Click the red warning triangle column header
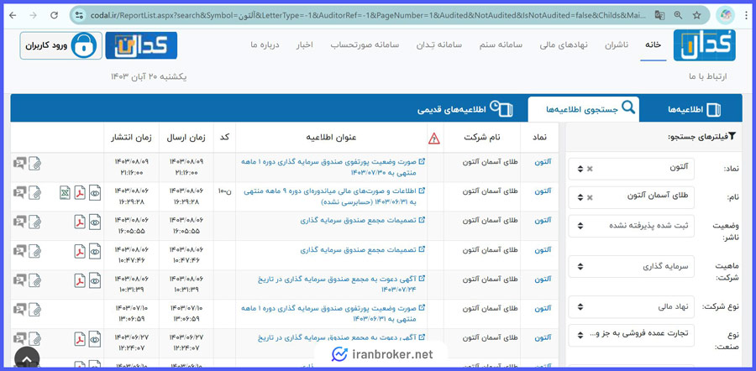Image resolution: width=756 pixels, height=371 pixels. [434, 138]
